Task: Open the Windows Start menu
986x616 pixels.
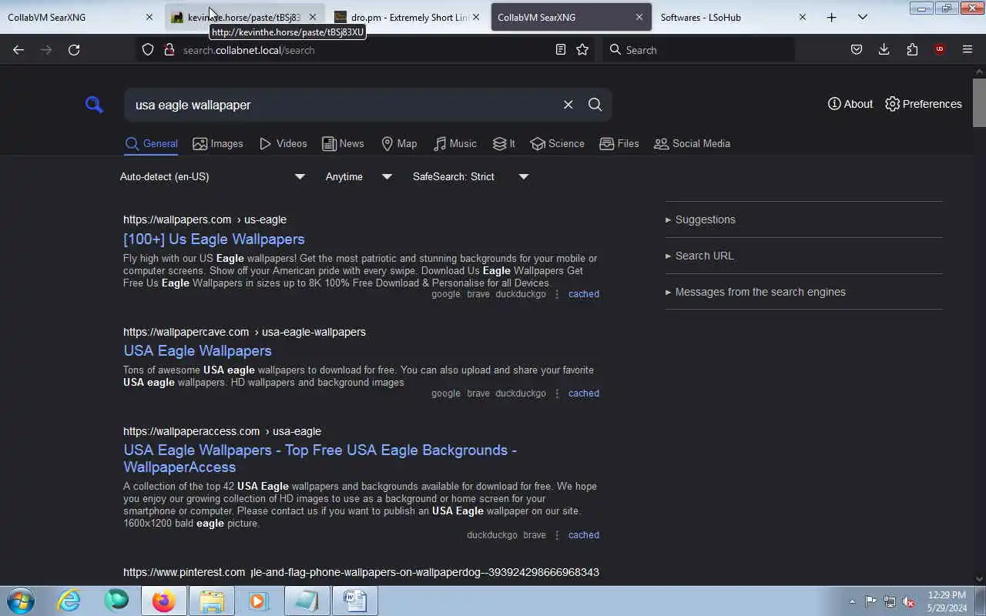Action: [x=21, y=601]
